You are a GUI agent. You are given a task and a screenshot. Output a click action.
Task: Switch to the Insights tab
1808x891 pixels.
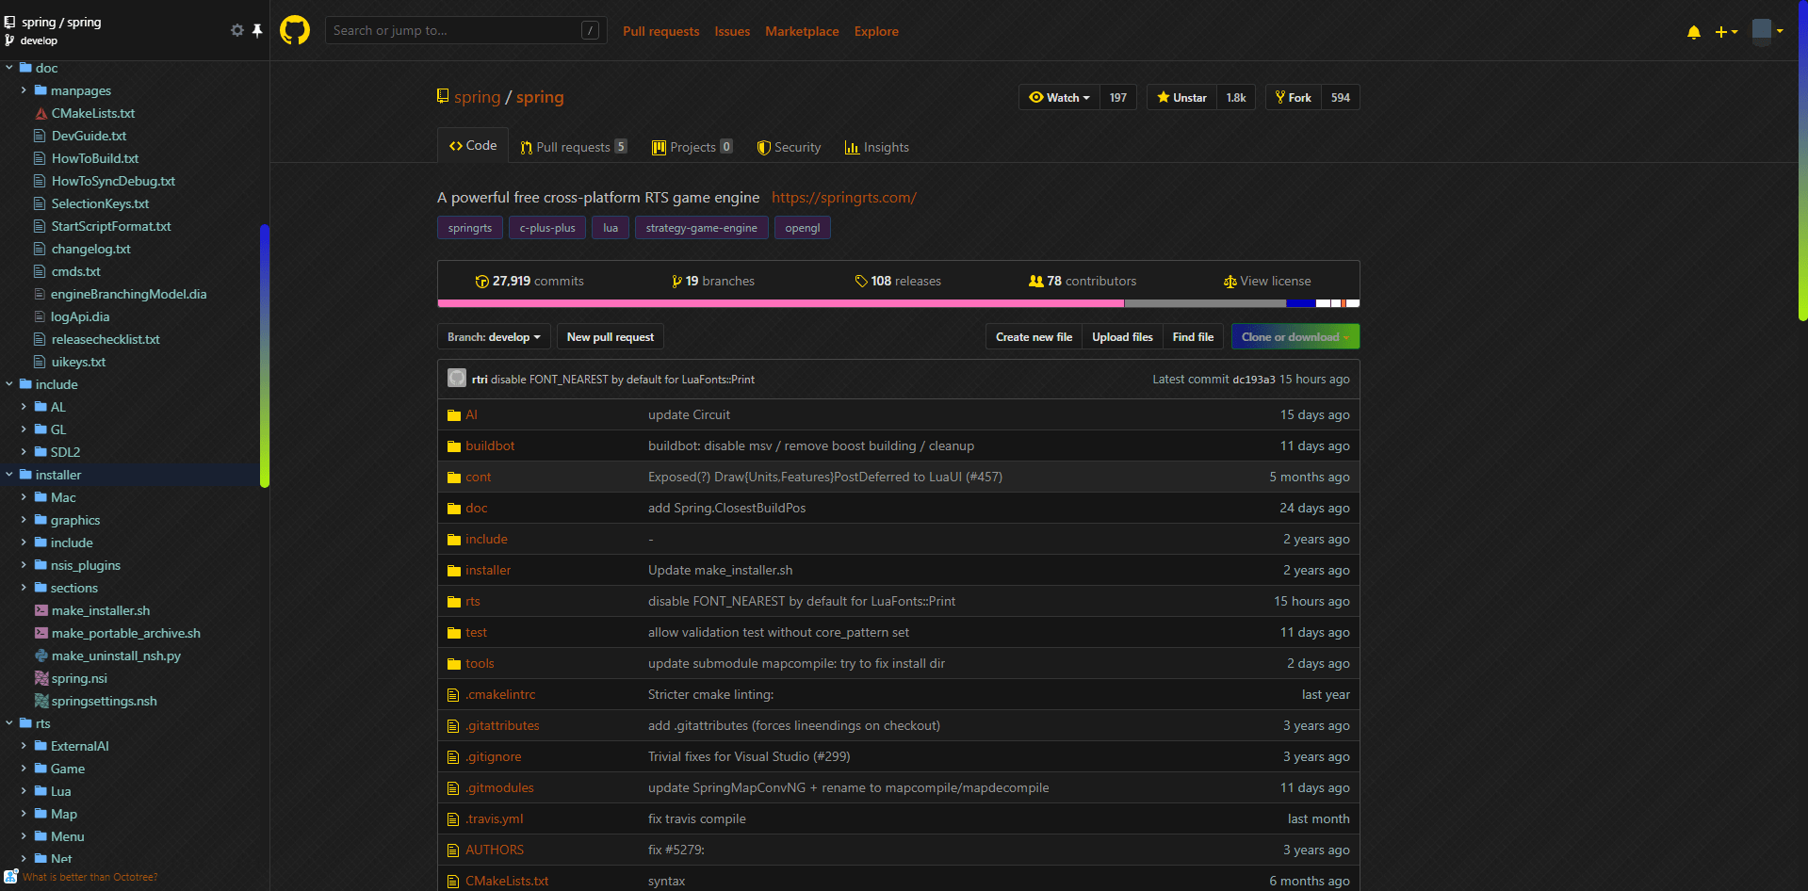click(876, 147)
